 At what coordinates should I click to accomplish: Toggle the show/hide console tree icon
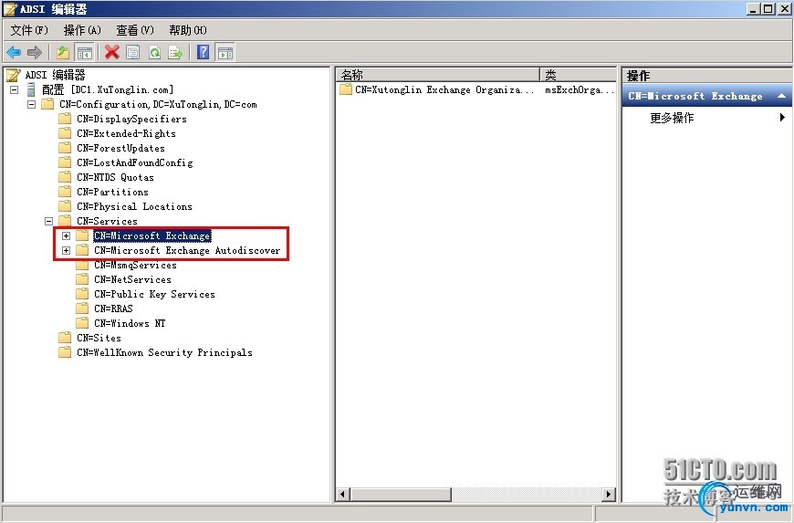(84, 52)
